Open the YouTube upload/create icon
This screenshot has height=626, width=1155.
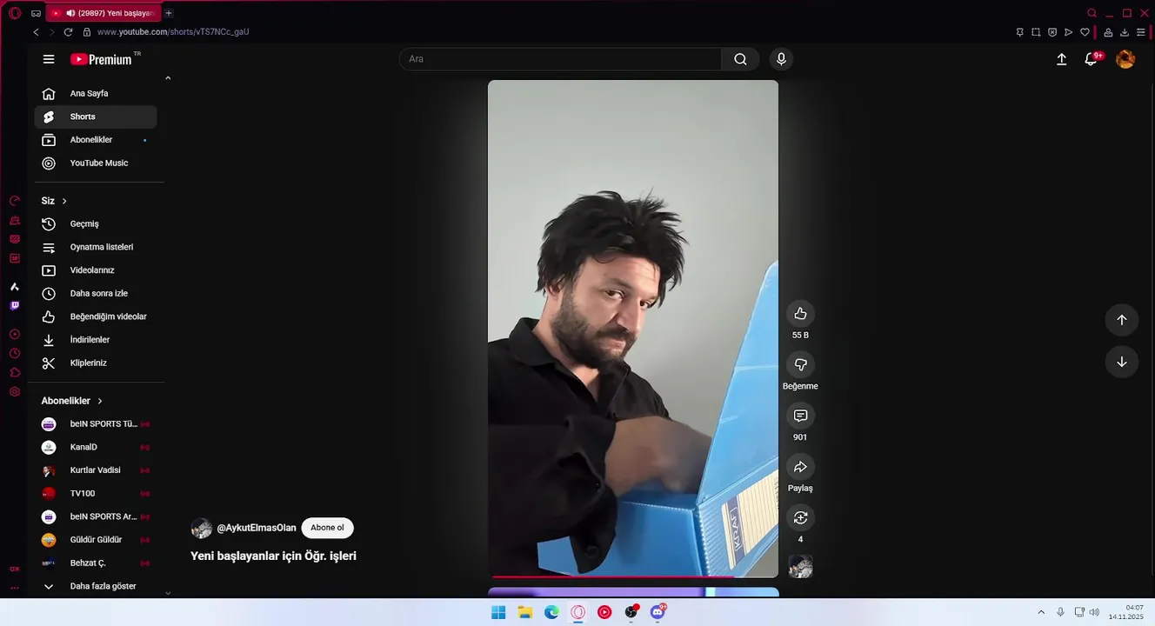tap(1061, 59)
